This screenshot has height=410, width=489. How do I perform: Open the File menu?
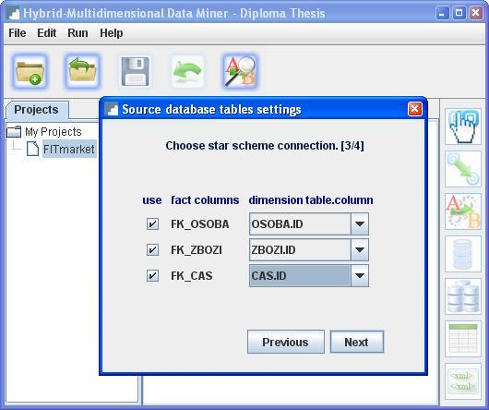coord(18,32)
